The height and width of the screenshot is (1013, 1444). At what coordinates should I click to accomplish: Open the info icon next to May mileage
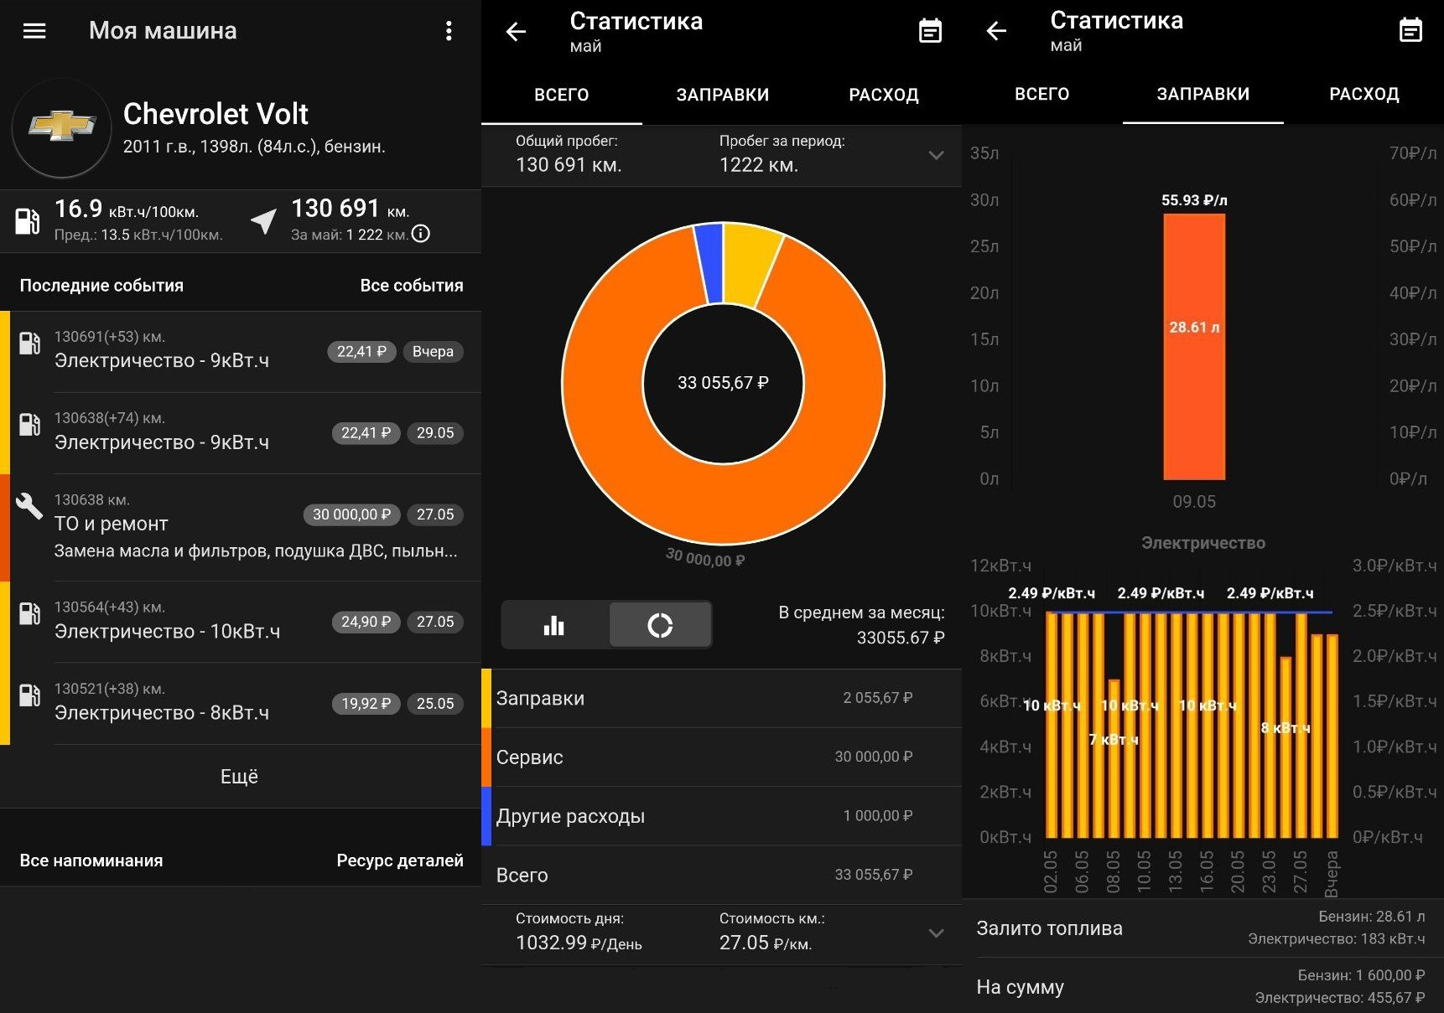(421, 234)
